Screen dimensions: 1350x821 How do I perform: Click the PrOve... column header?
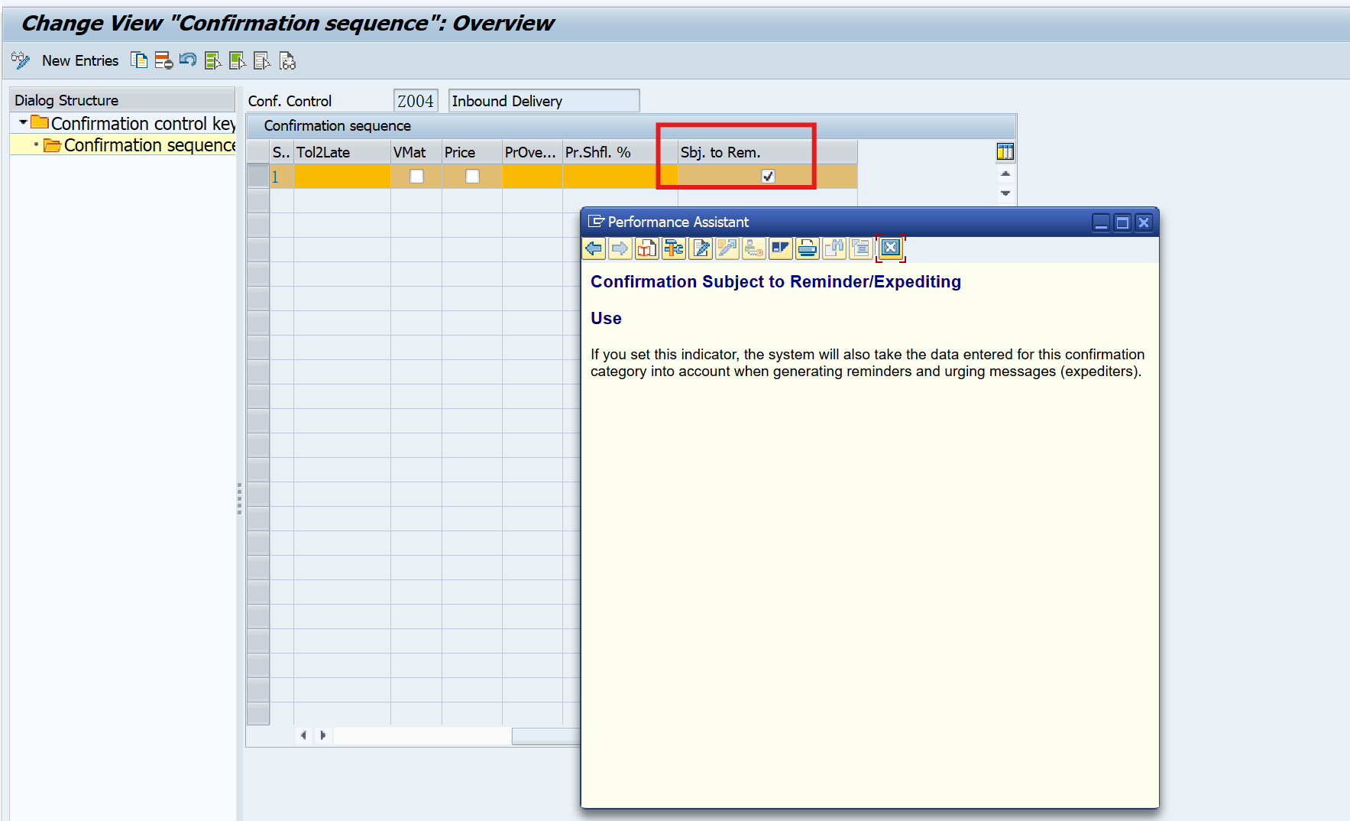click(x=532, y=152)
